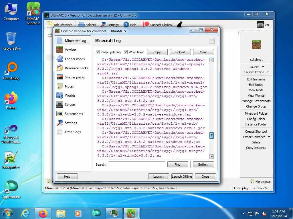Click Help in UltimMC toolbar
The width and height of the screenshot is (293, 219).
click(x=130, y=25)
